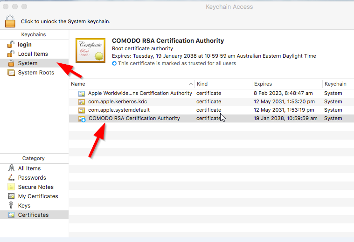Show Passwords category
This screenshot has height=242, width=354.
pos(35,178)
